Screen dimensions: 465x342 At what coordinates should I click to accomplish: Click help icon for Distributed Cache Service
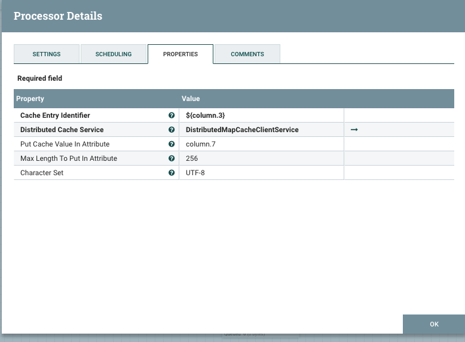pos(172,130)
